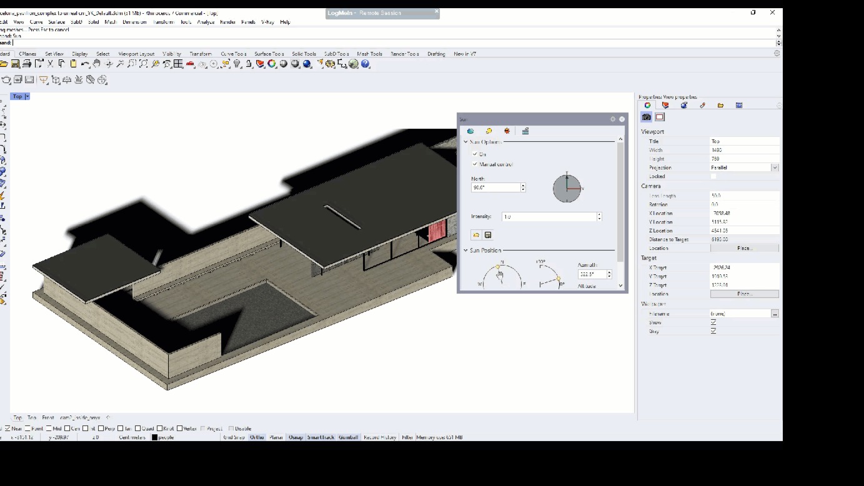The height and width of the screenshot is (486, 864).
Task: Click the Wallpaper filename browse button
Action: 775,314
